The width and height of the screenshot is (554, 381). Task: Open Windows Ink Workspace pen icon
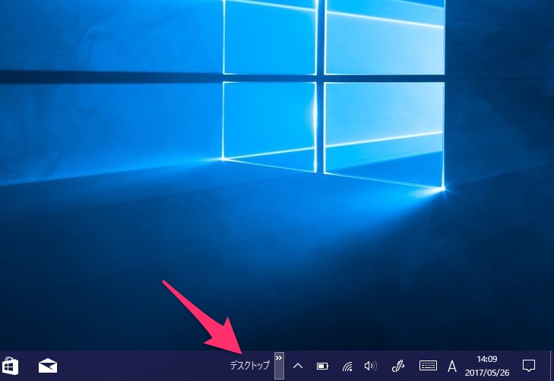click(398, 366)
